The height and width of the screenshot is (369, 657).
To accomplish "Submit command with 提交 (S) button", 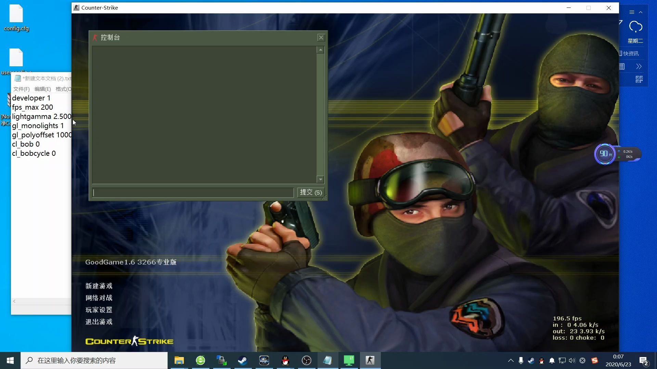I will 311,192.
